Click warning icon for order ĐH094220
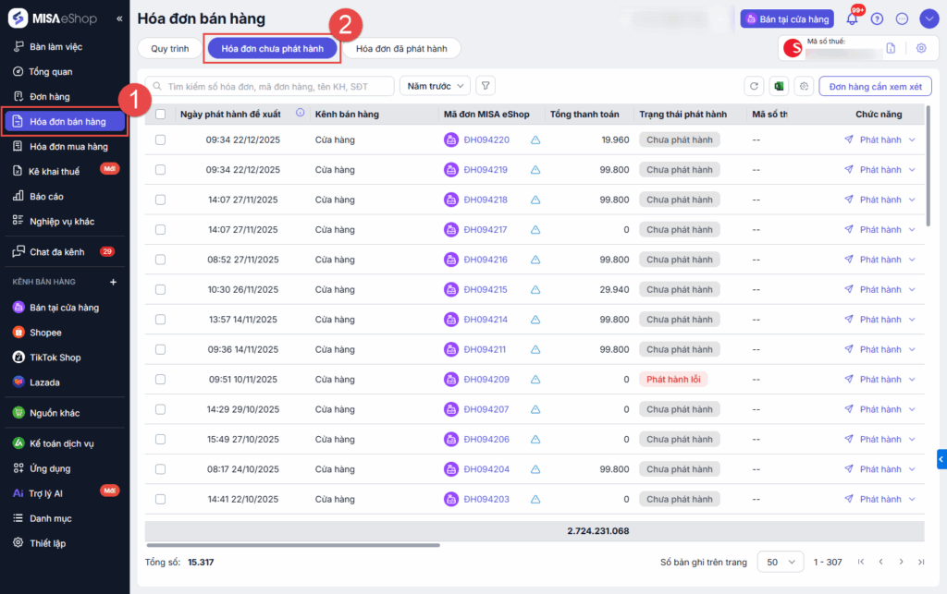 (x=535, y=139)
